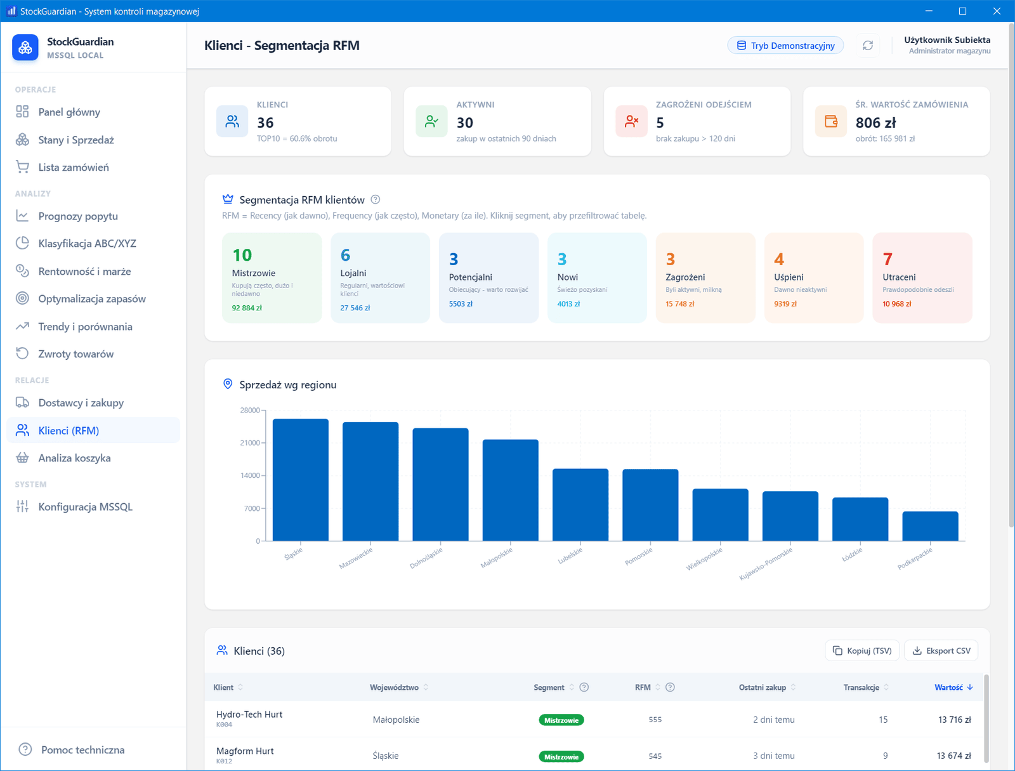Image resolution: width=1015 pixels, height=771 pixels.
Task: Click the Klienci card people icon
Action: pos(232,121)
